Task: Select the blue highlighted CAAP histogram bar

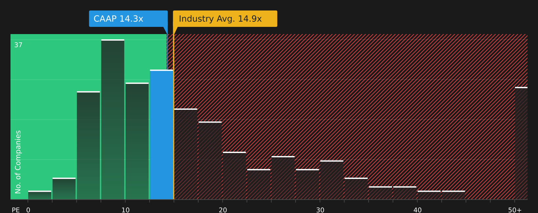Action: coord(161,134)
